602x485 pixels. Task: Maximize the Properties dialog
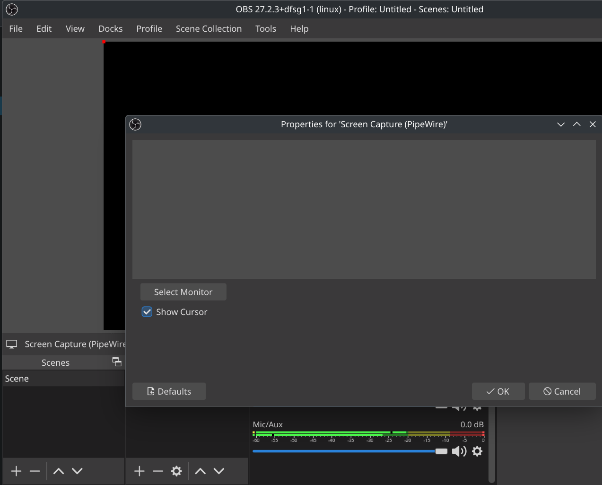pyautogui.click(x=577, y=124)
